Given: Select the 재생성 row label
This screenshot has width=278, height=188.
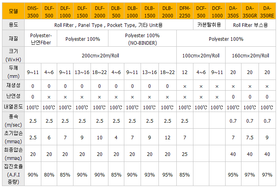Looking at the screenshot, I should (13, 85).
